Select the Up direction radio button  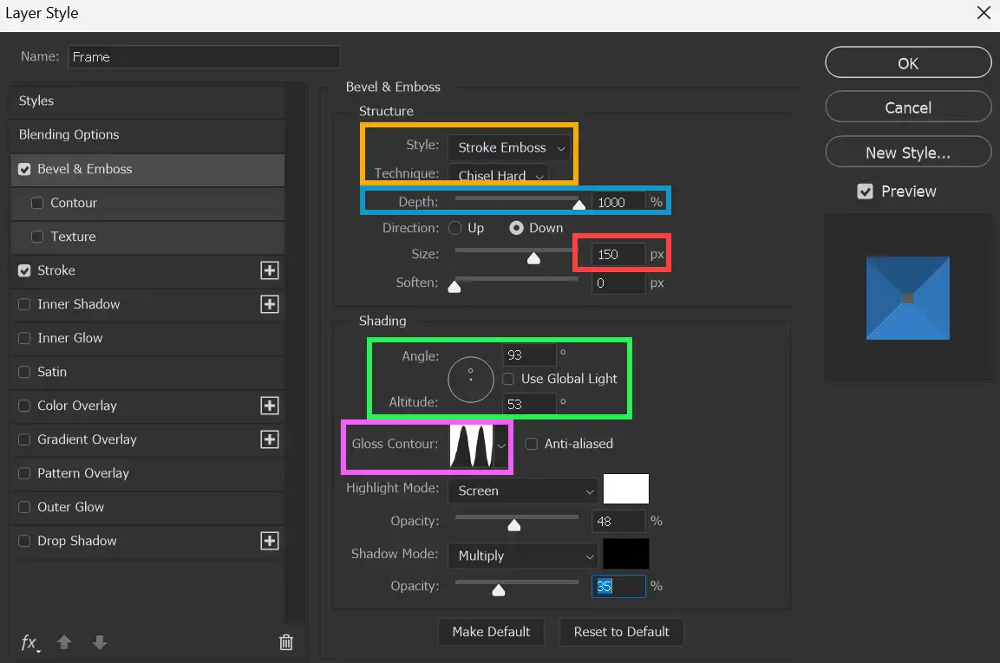(x=457, y=228)
